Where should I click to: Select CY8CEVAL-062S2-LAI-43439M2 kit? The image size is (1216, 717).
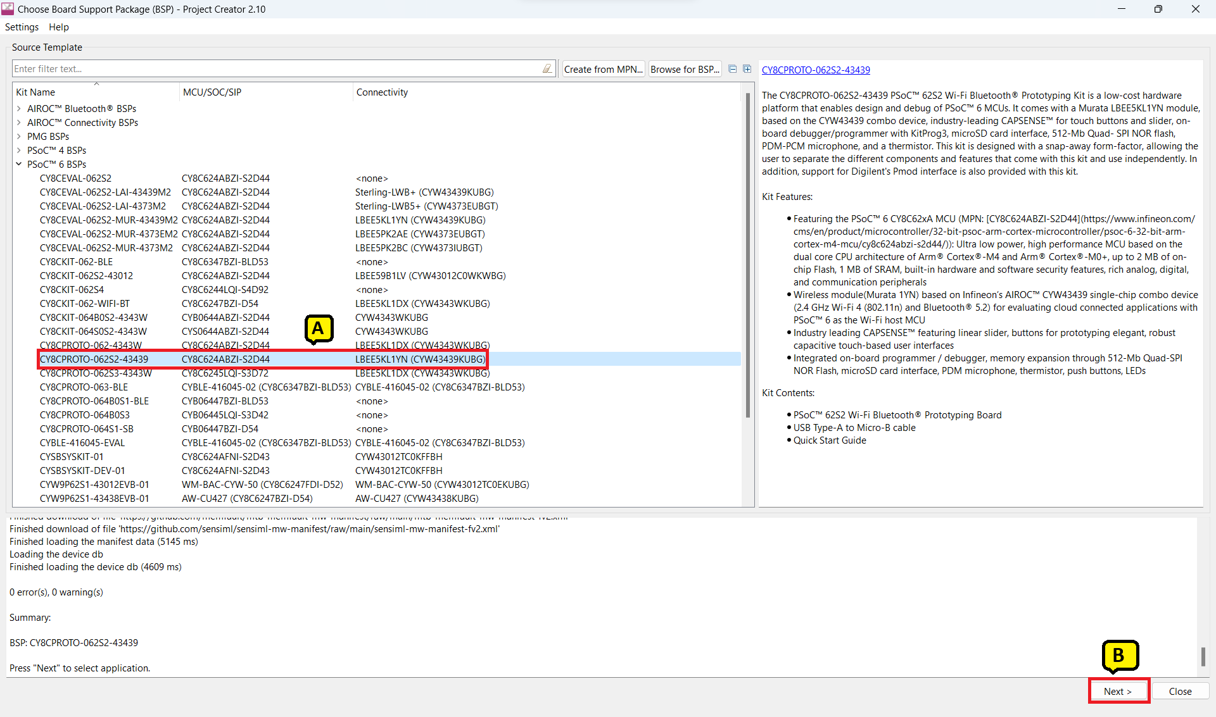[x=105, y=192]
